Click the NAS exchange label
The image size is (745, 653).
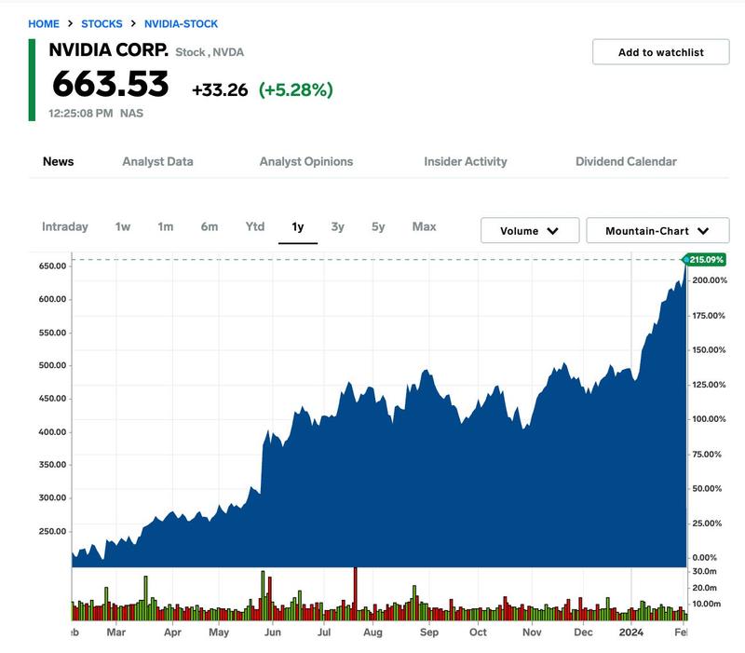point(131,114)
